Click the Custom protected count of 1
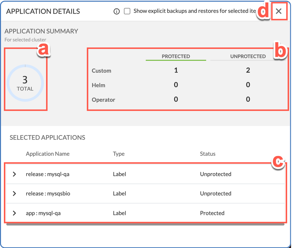The height and width of the screenshot is (248, 292). click(176, 70)
